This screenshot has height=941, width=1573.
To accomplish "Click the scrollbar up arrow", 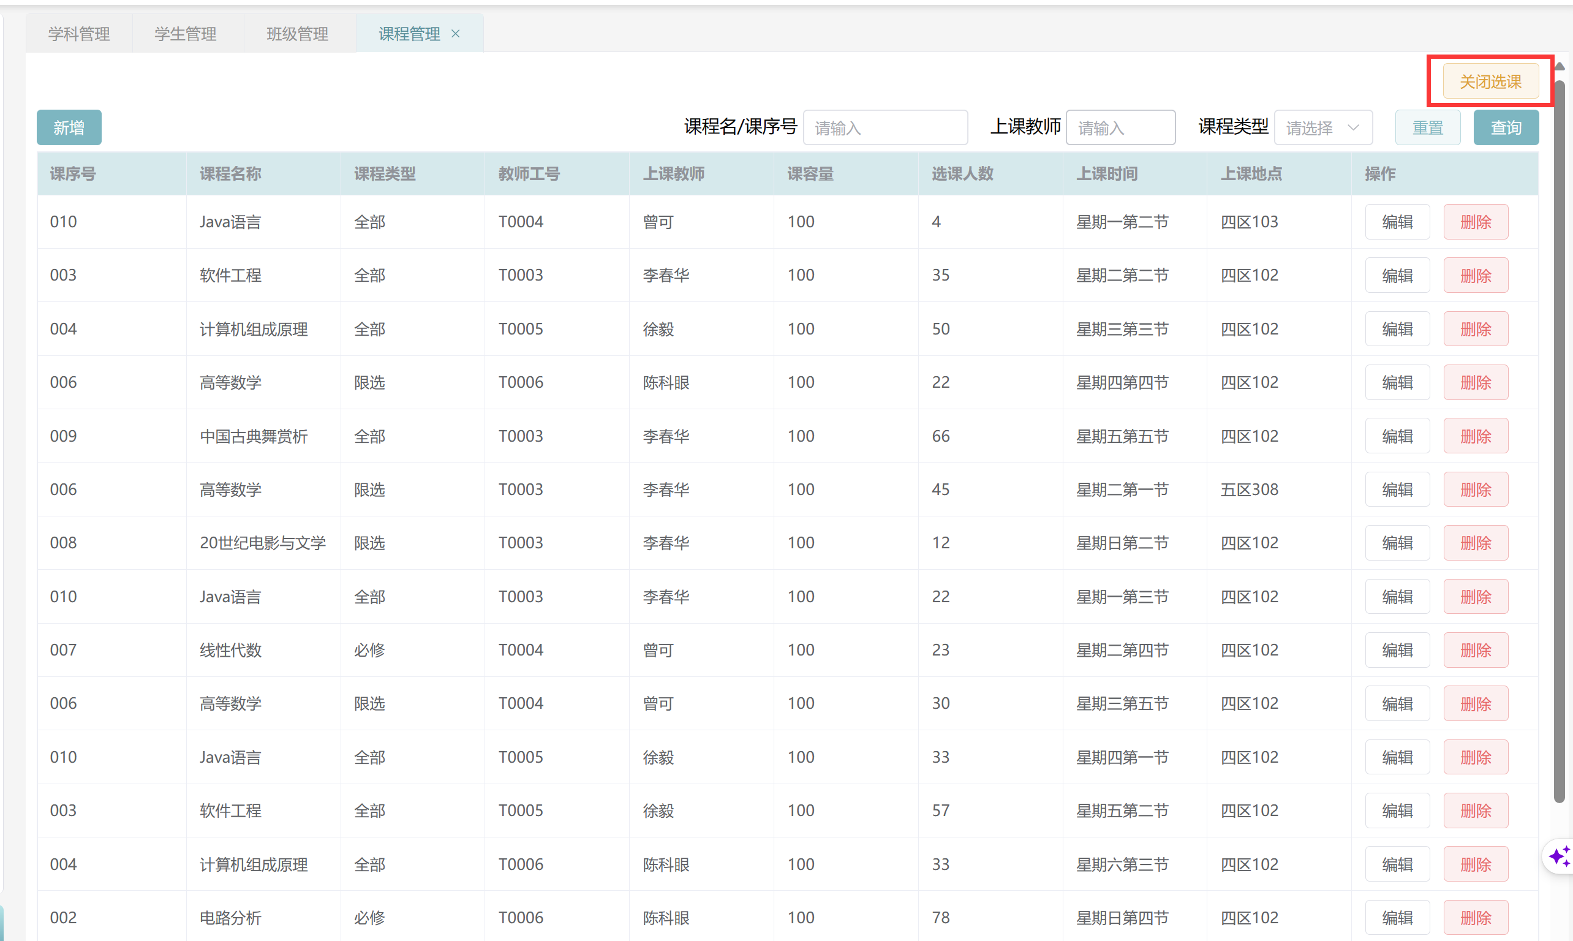I will coord(1559,66).
